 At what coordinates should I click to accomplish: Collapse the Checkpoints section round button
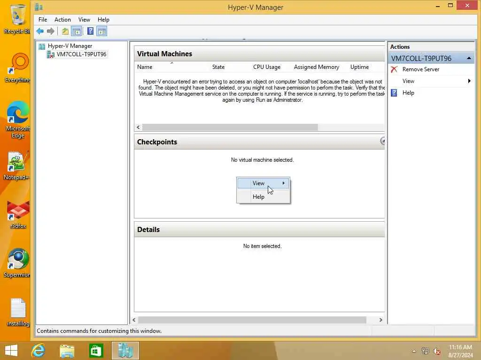[x=382, y=141]
